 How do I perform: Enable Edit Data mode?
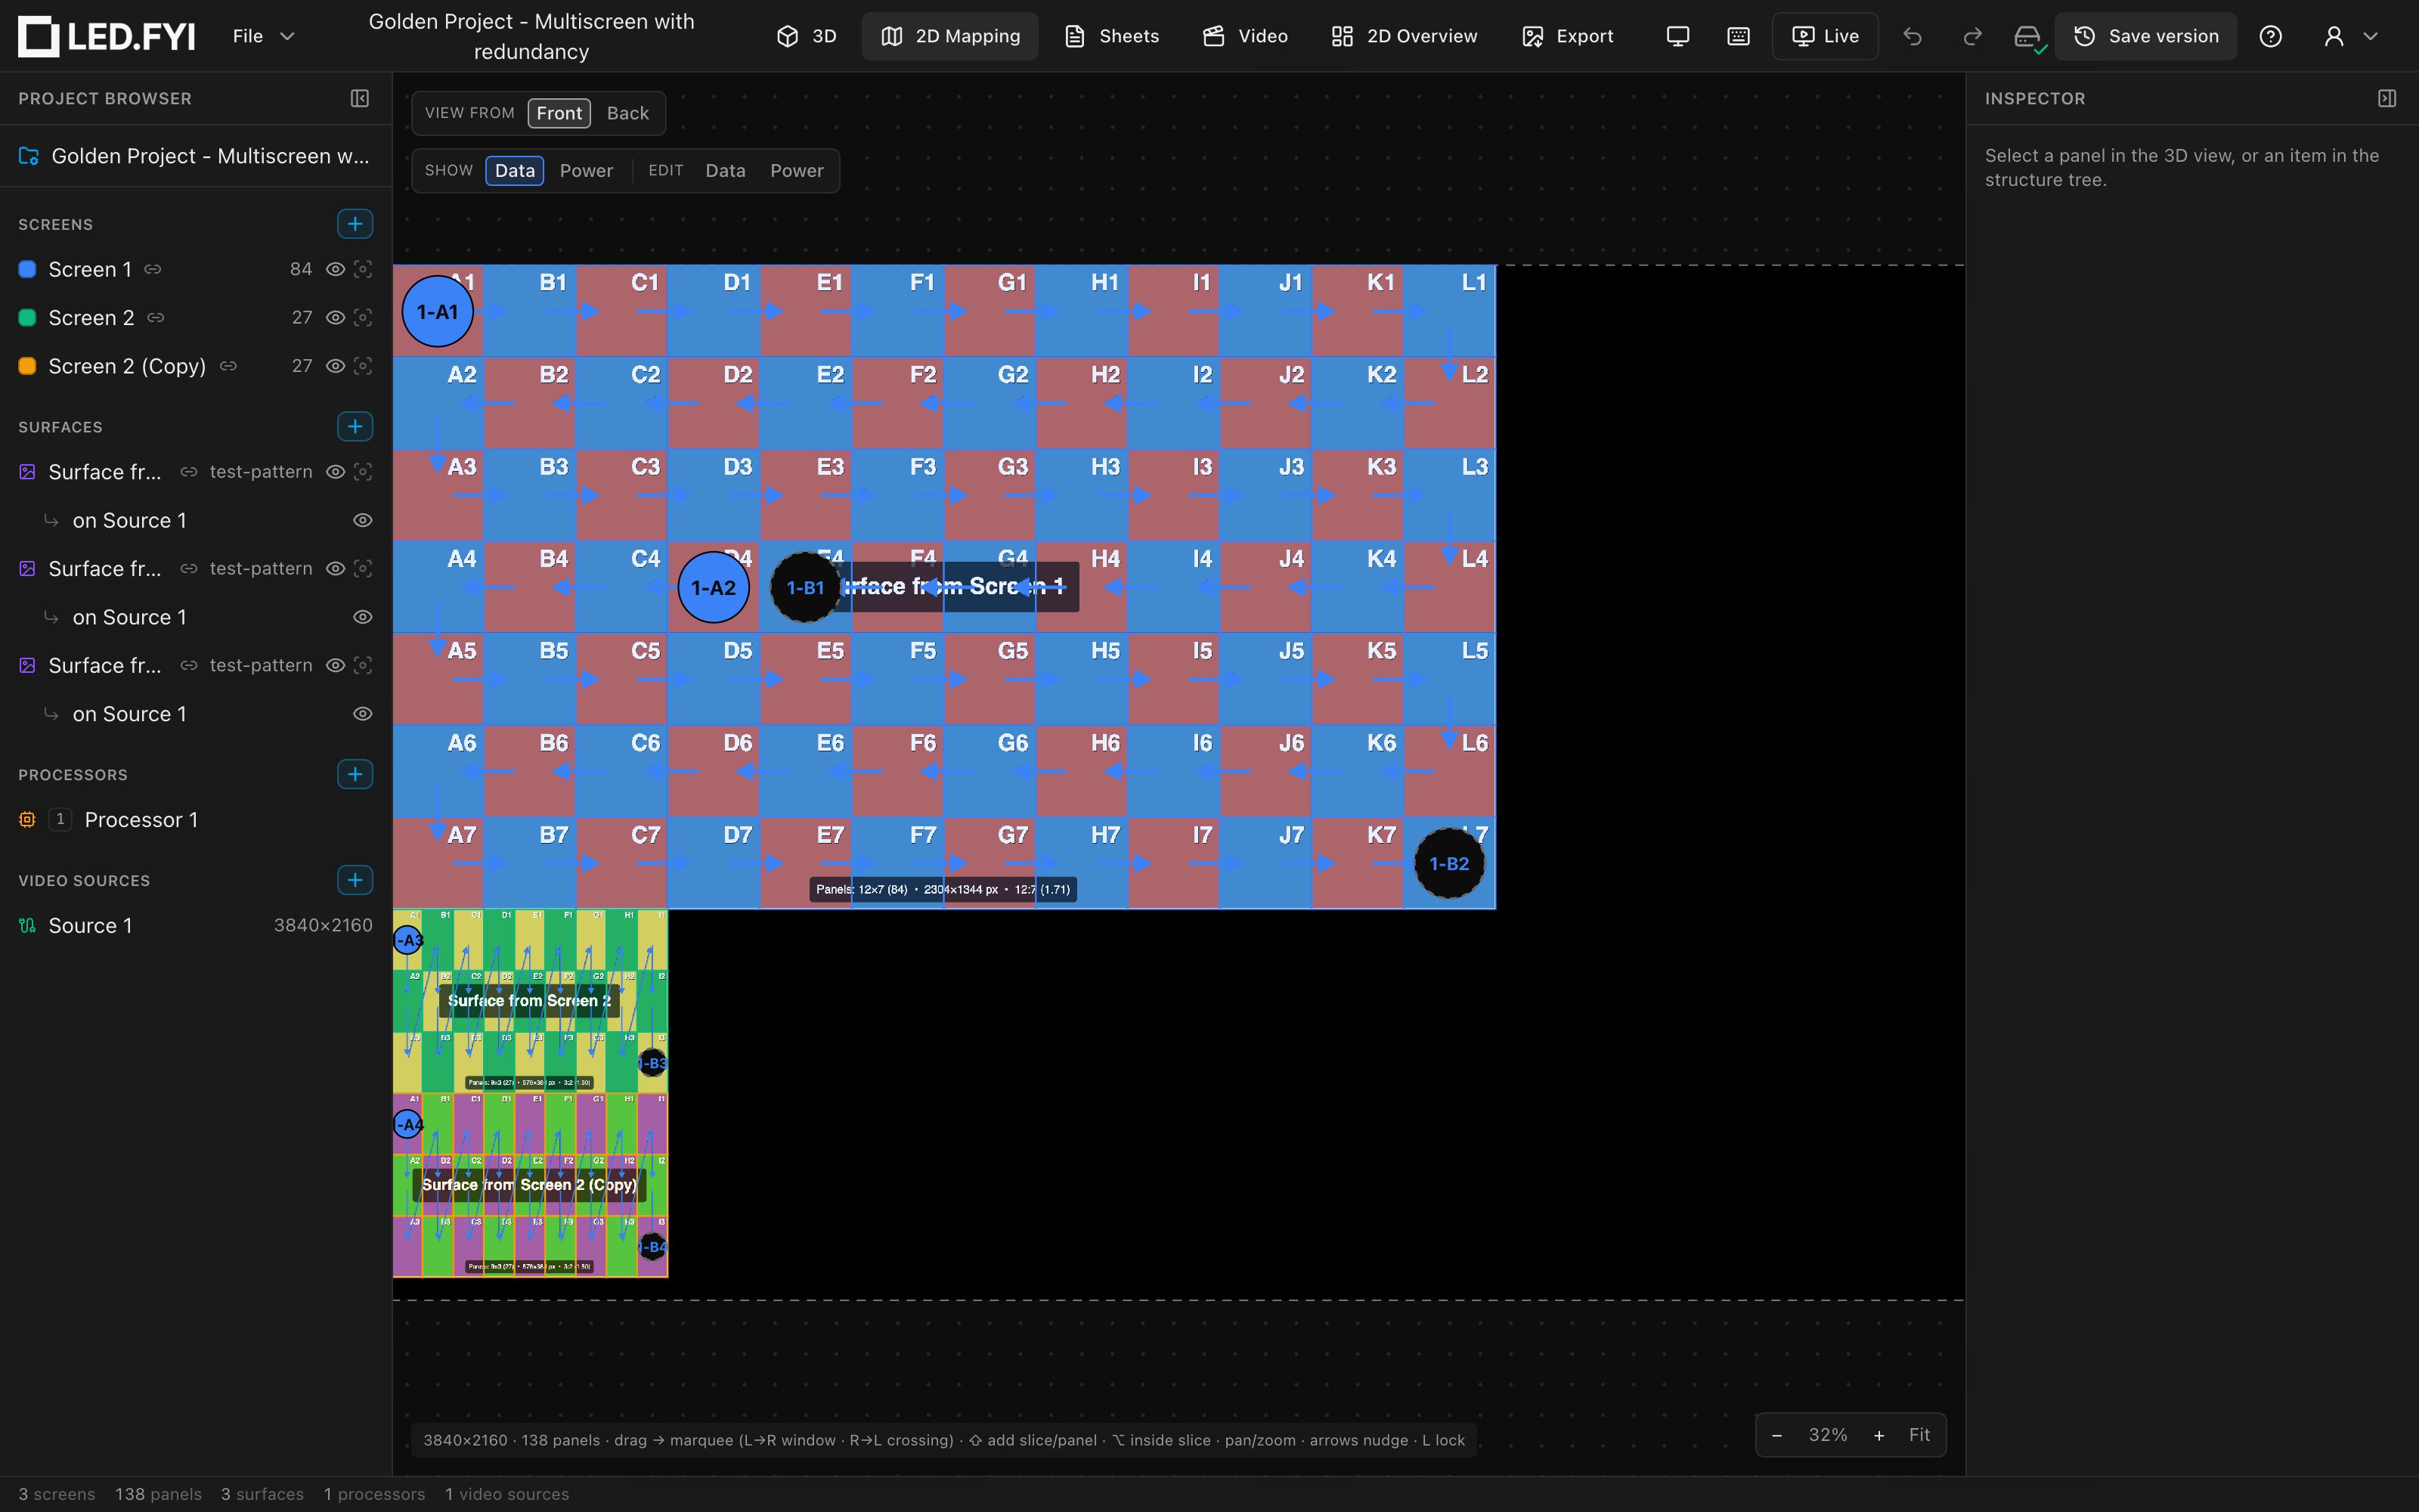click(x=725, y=171)
